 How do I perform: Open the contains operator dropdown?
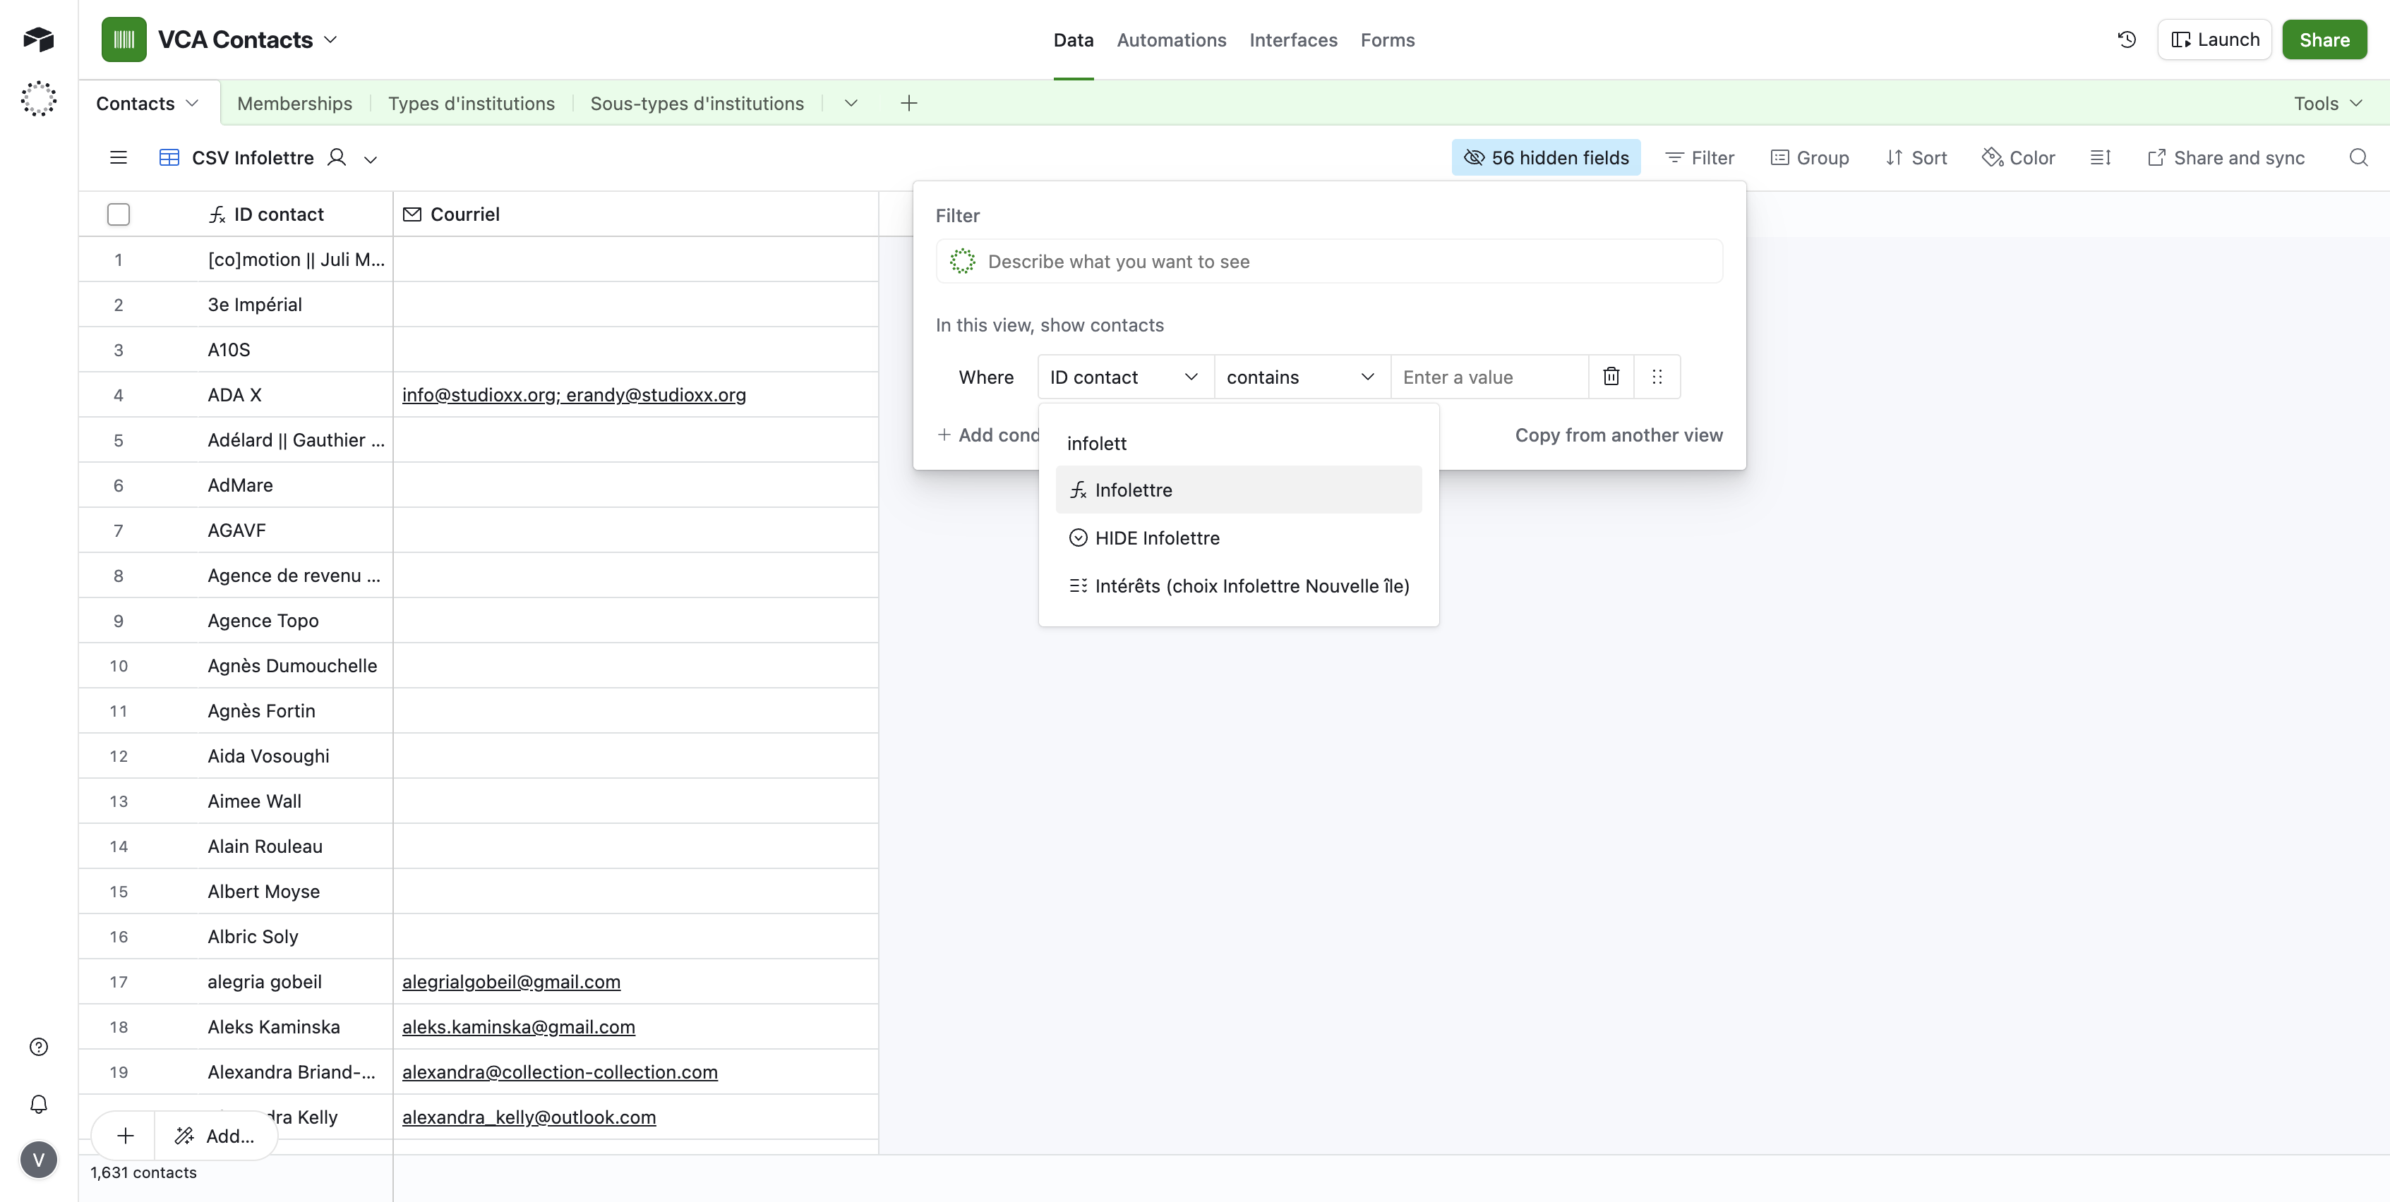[x=1300, y=377]
